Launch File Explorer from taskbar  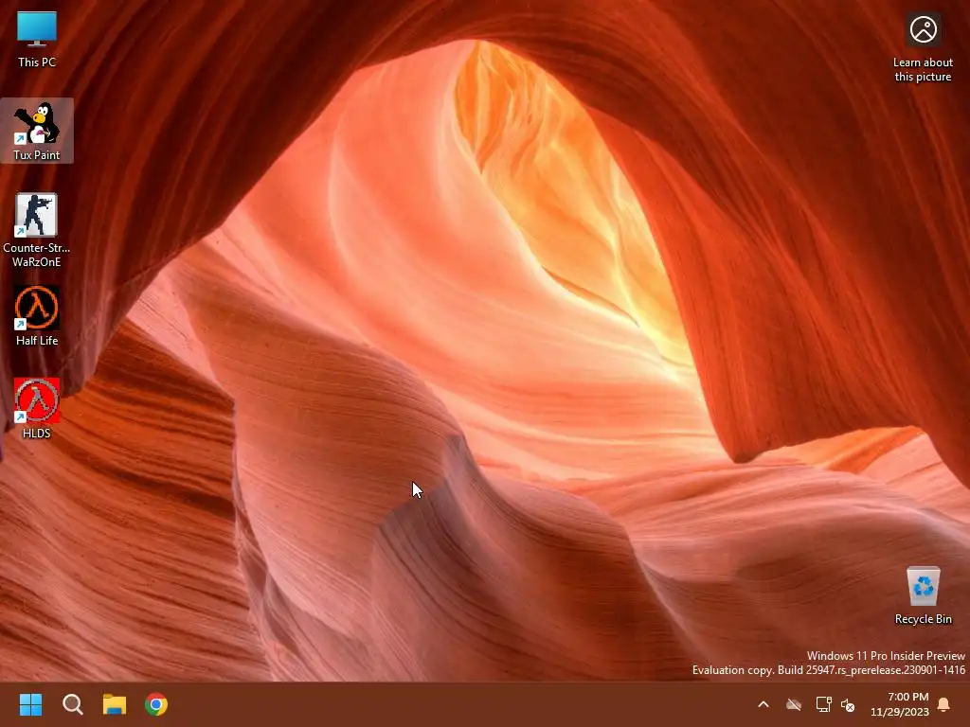[x=115, y=704]
